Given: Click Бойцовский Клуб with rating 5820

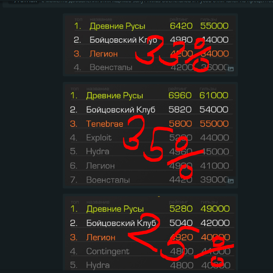Looking at the screenshot, I should click(121, 110).
